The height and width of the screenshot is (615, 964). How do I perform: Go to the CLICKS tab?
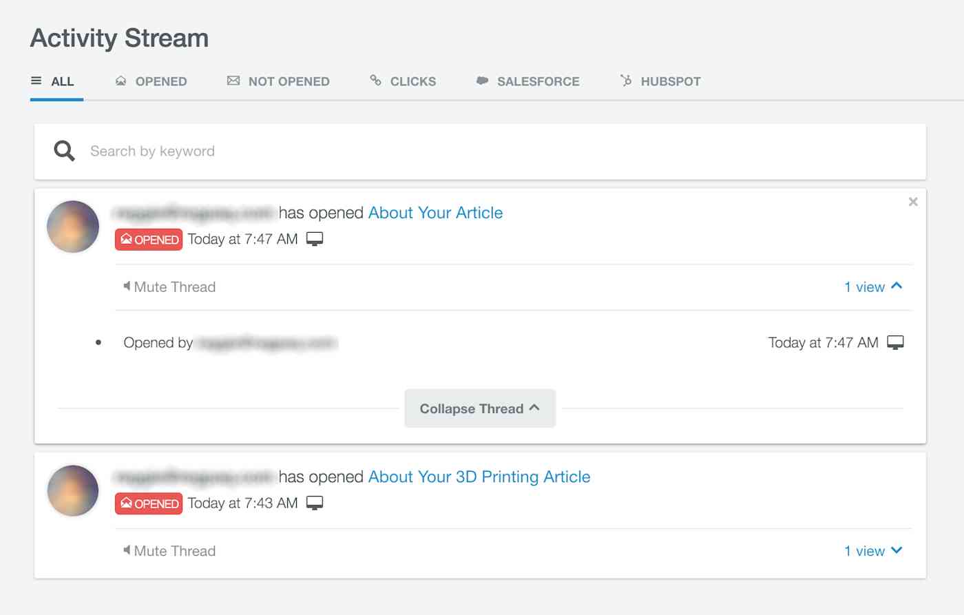403,81
